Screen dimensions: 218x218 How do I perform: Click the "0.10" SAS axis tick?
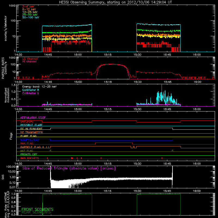pos(13,183)
